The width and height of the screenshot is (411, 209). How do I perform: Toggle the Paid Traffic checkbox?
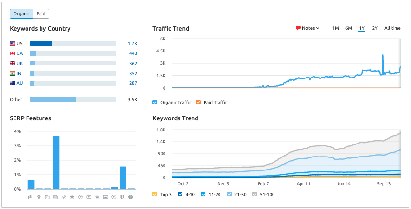198,102
